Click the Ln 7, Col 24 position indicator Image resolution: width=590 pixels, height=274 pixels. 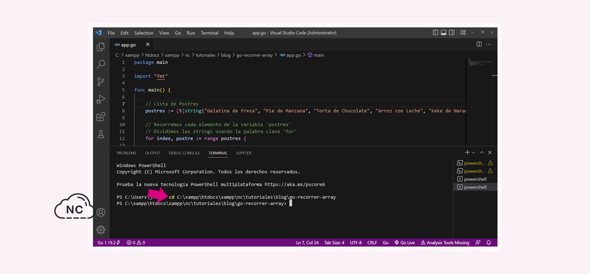tap(307, 242)
